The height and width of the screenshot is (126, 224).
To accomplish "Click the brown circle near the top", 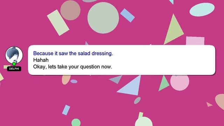I will pos(70,10).
